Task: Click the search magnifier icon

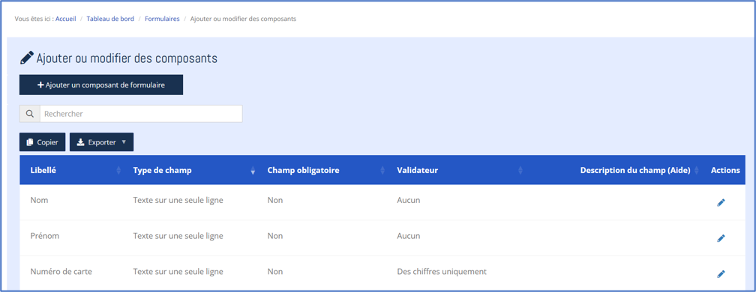Action: [30, 114]
